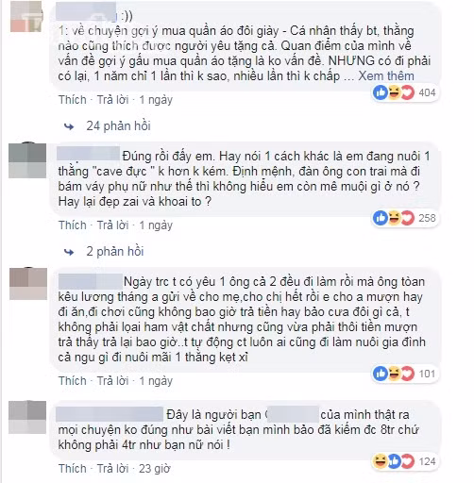Like the 'kẹt xỉ' comment via 'Thích'

point(73,381)
